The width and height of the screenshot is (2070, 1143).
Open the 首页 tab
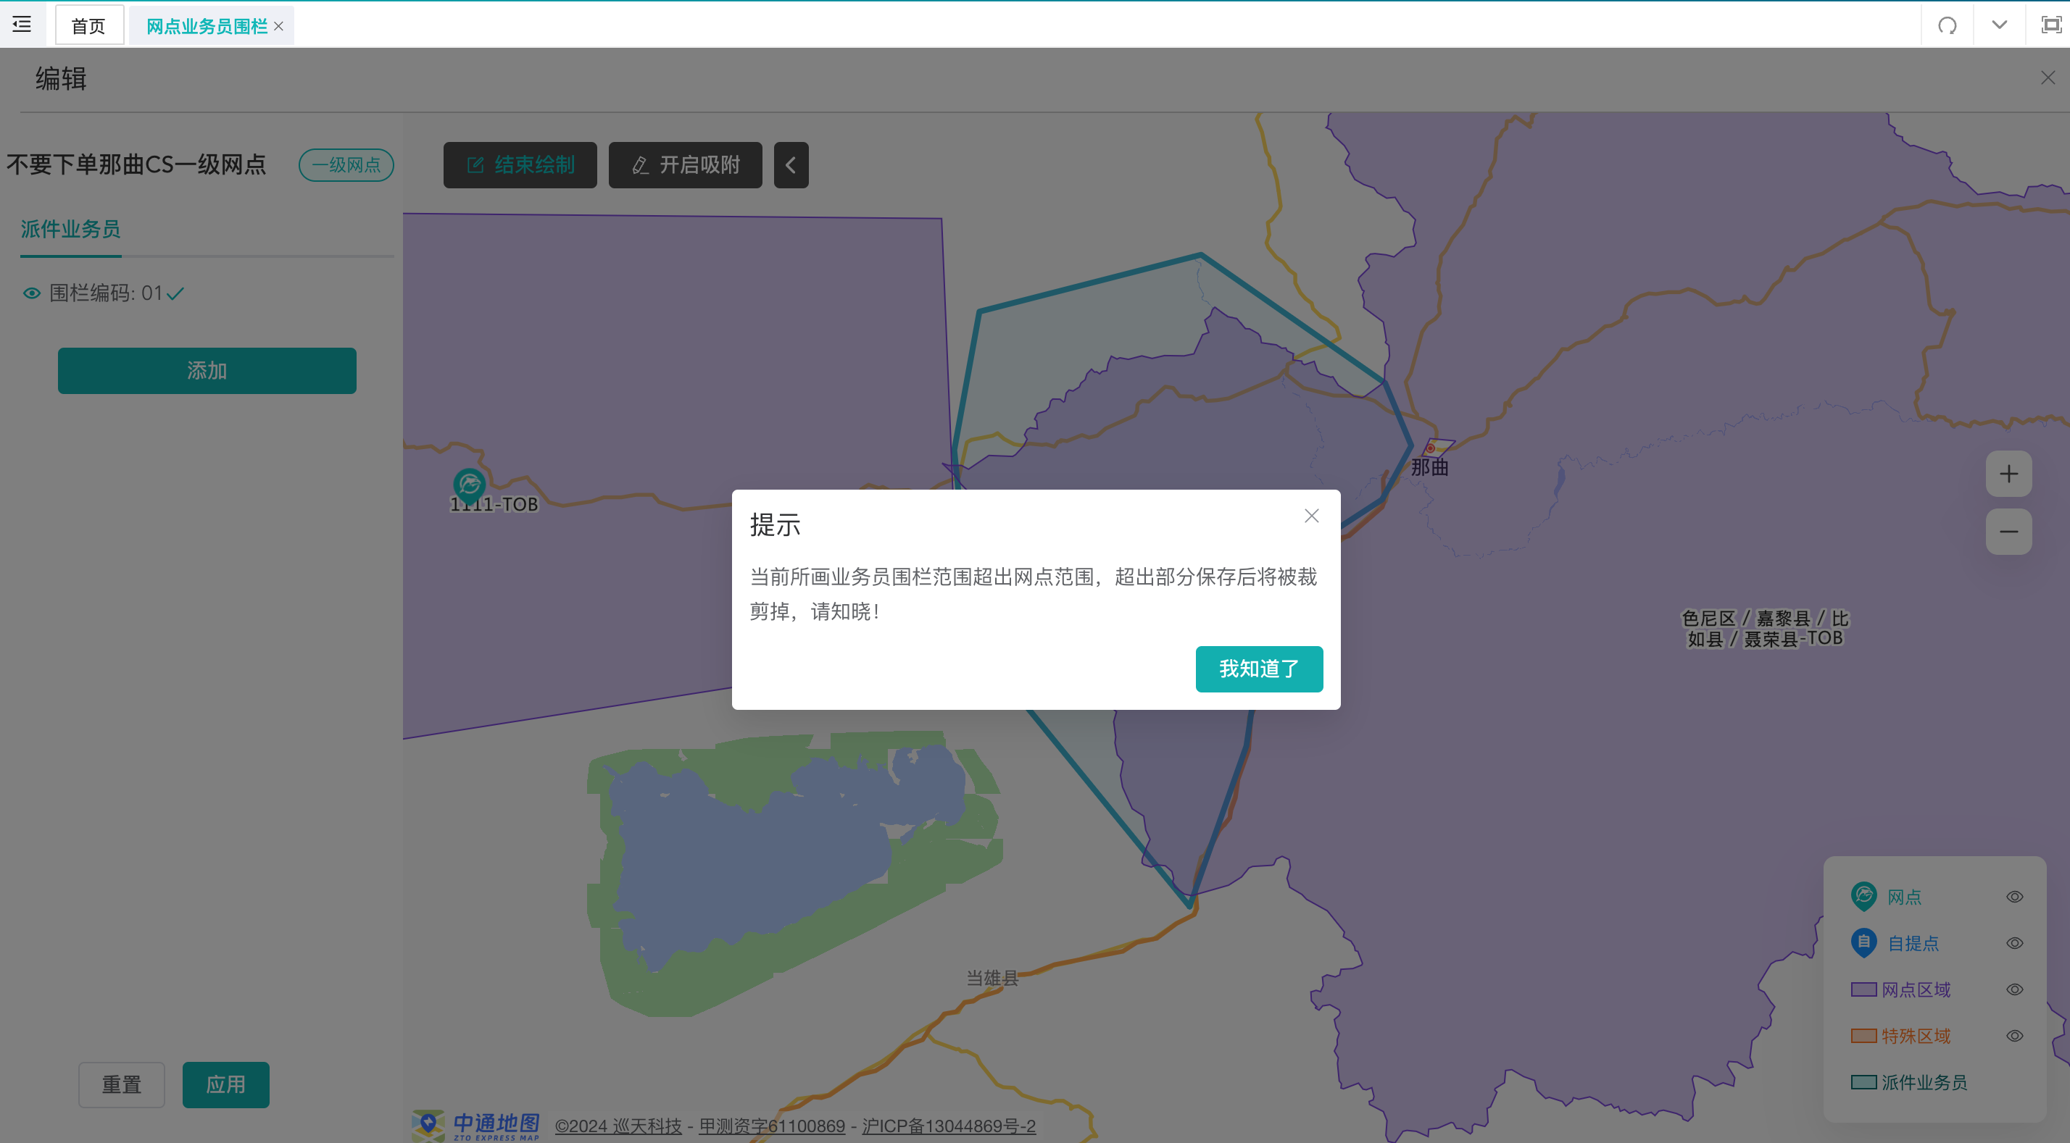(88, 25)
